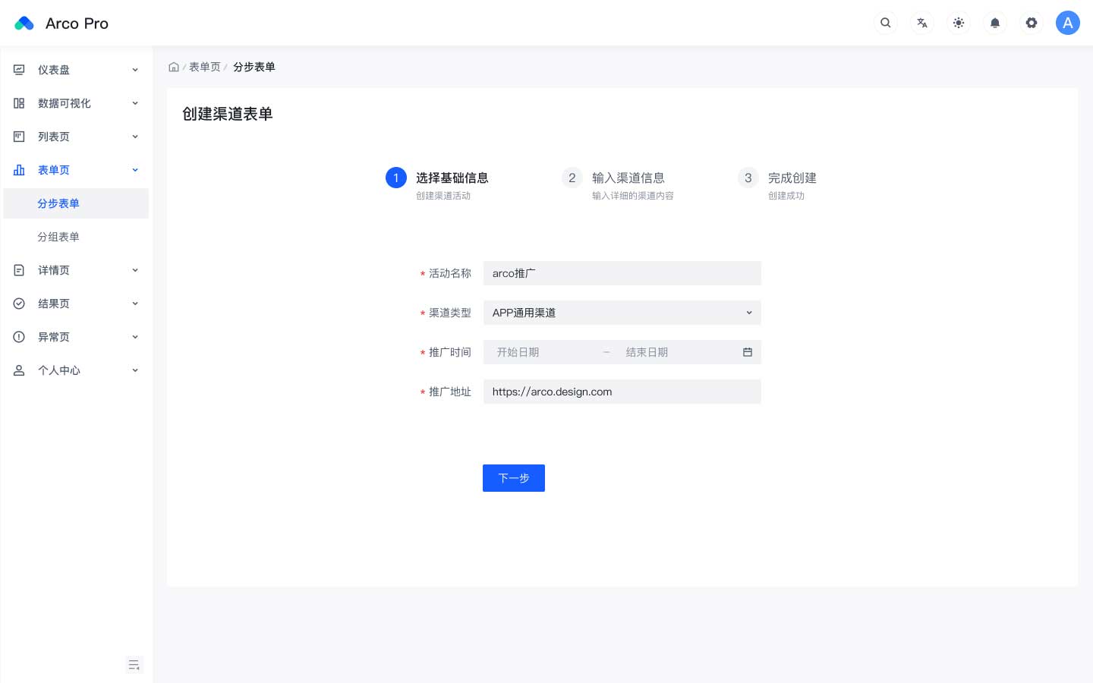Click step 3 circle 完成创建
This screenshot has width=1093, height=683.
click(x=748, y=178)
